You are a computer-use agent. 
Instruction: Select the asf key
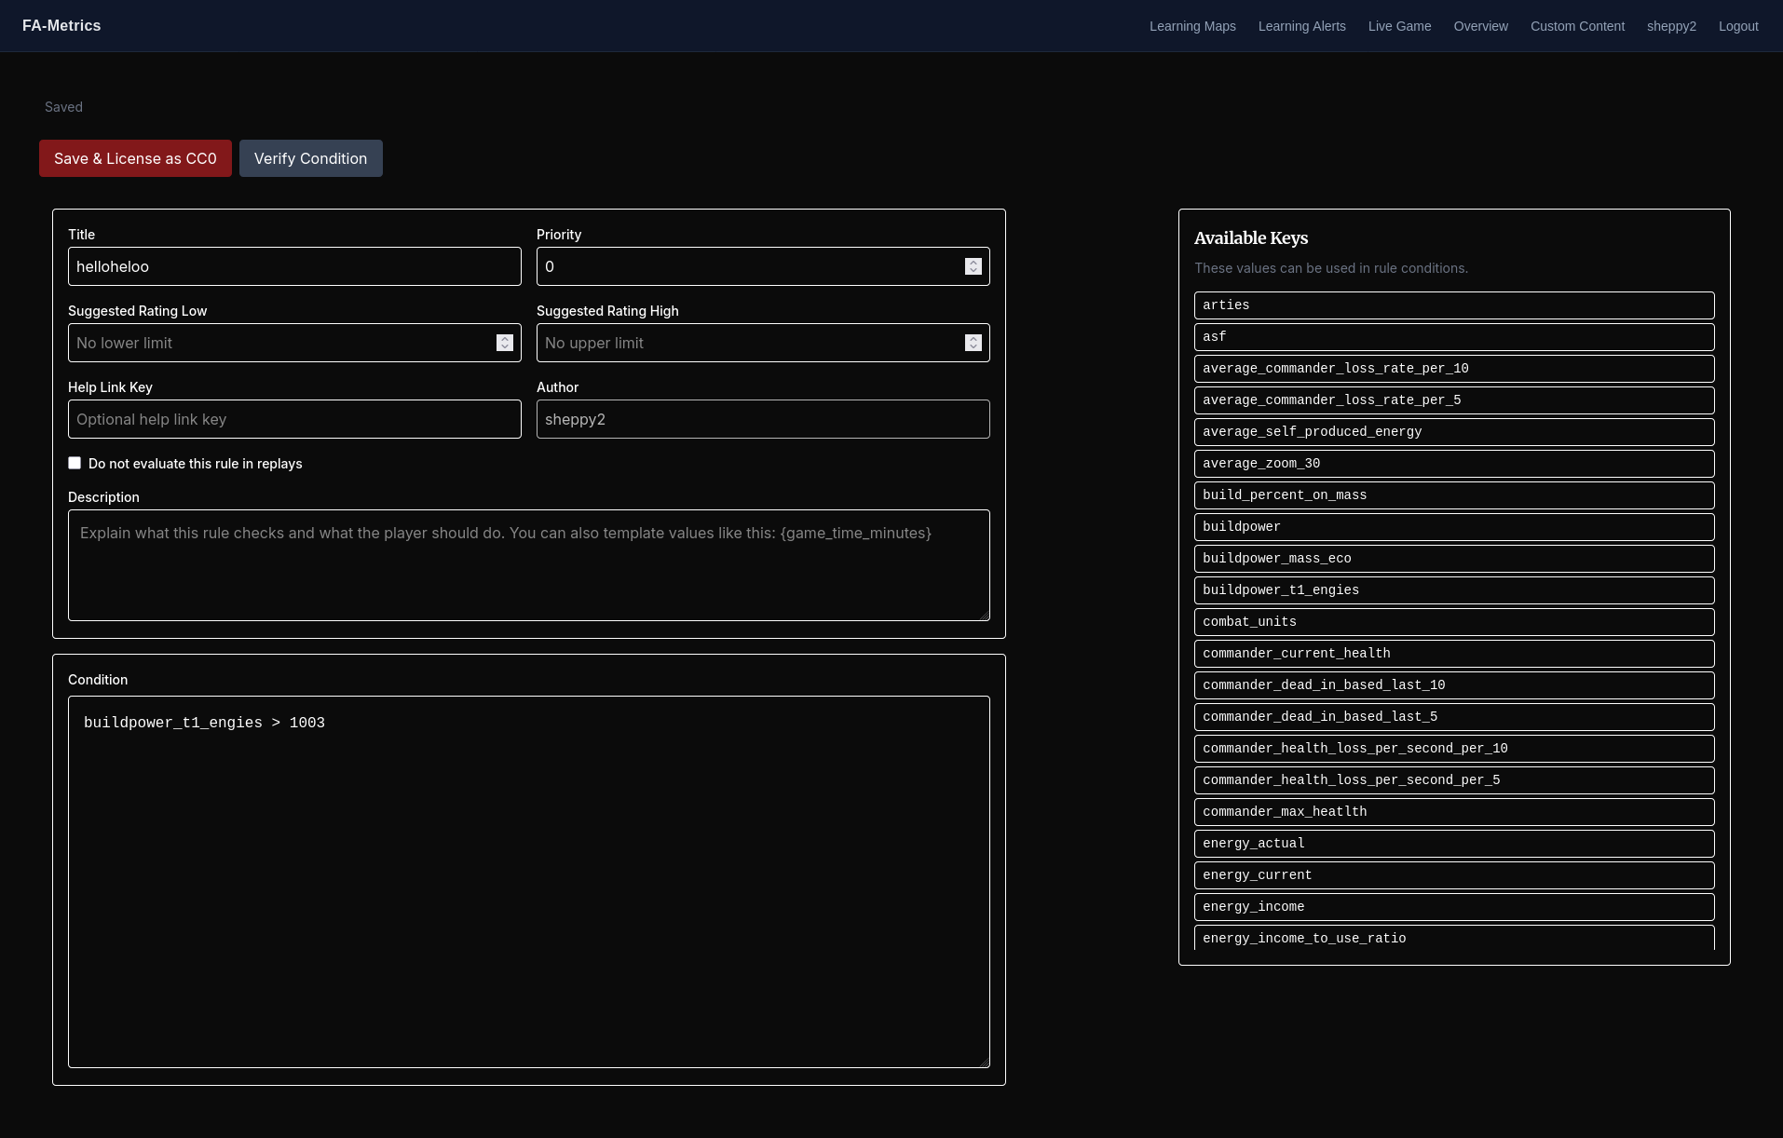click(1454, 337)
